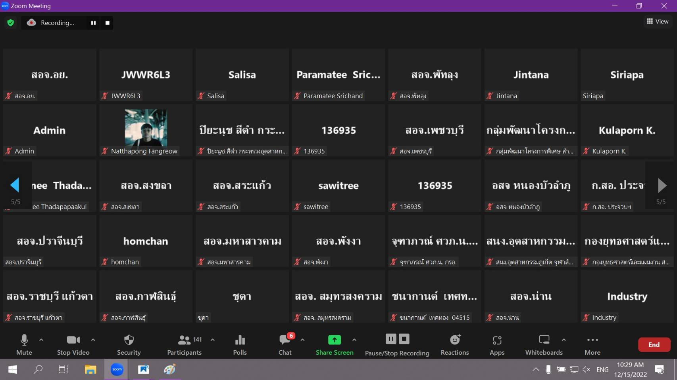Click the green Share Screen icon
The height and width of the screenshot is (380, 677).
point(334,340)
